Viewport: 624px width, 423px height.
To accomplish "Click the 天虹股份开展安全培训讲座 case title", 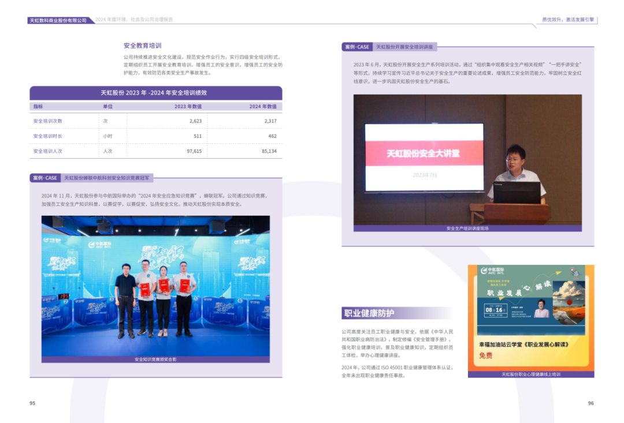I will pos(404,47).
